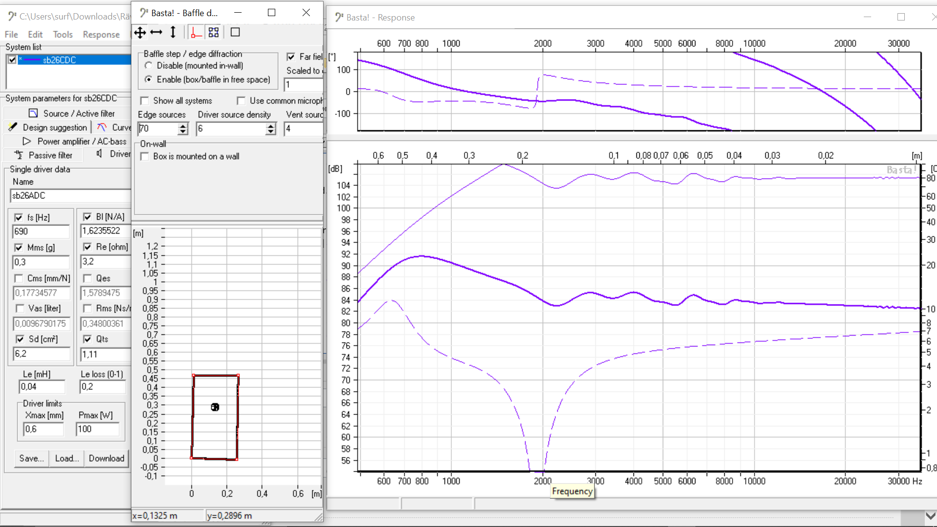937x527 pixels.
Task: Toggle the Qts checkbox
Action: [87, 339]
